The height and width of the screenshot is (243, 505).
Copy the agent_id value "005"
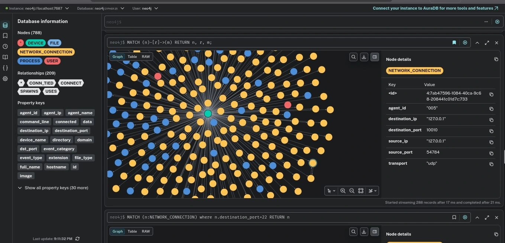[491, 109]
